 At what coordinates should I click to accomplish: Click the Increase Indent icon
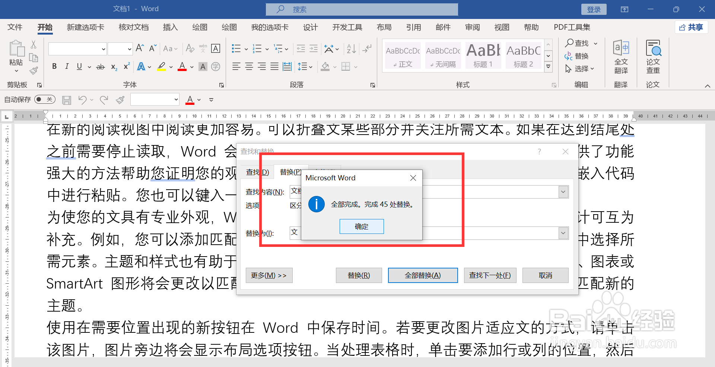[x=314, y=48]
